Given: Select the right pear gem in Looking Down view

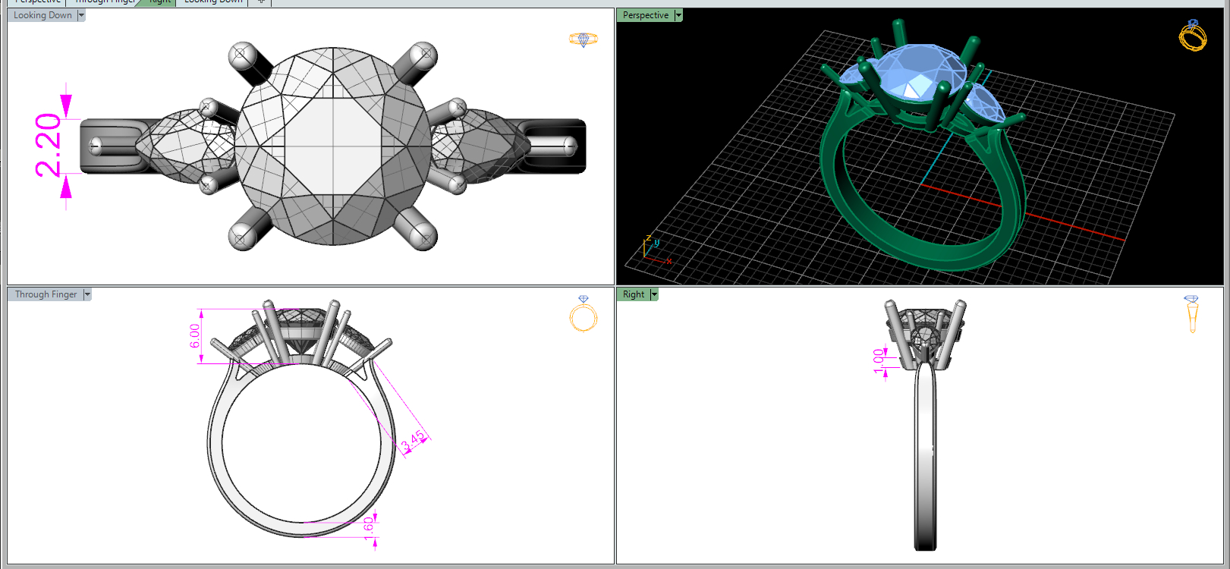Looking at the screenshot, I should 480,146.
